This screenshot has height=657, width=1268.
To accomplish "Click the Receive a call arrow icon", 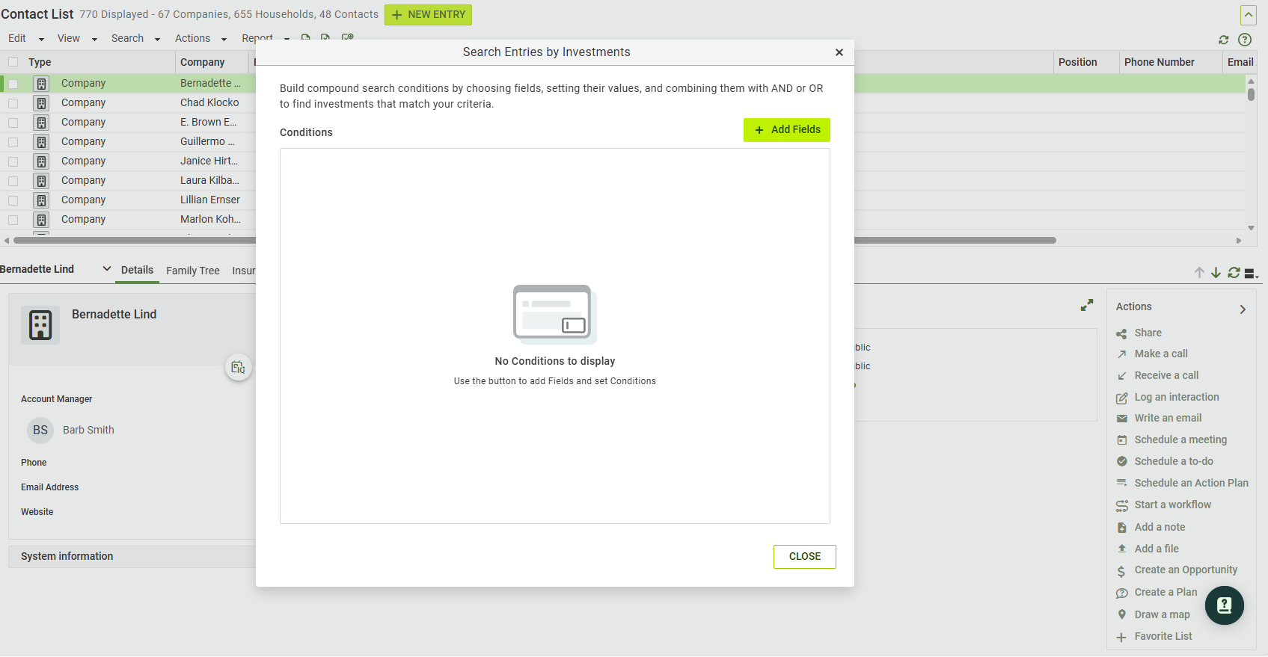I will pyautogui.click(x=1121, y=376).
